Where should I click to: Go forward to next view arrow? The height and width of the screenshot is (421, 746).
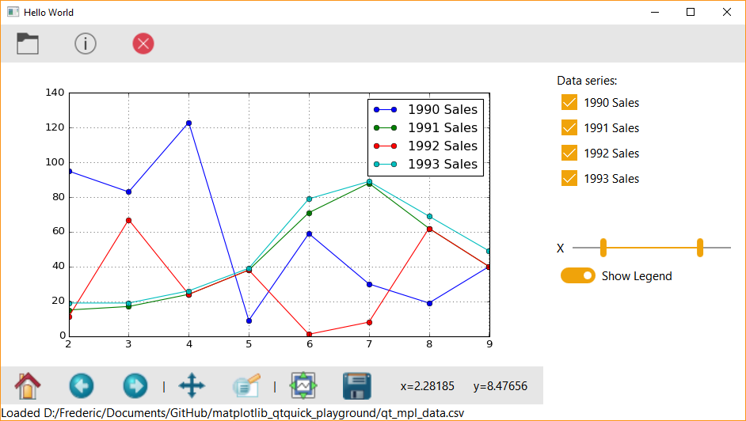point(135,385)
